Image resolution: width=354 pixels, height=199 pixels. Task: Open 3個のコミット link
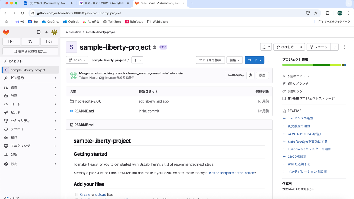coord(298,76)
